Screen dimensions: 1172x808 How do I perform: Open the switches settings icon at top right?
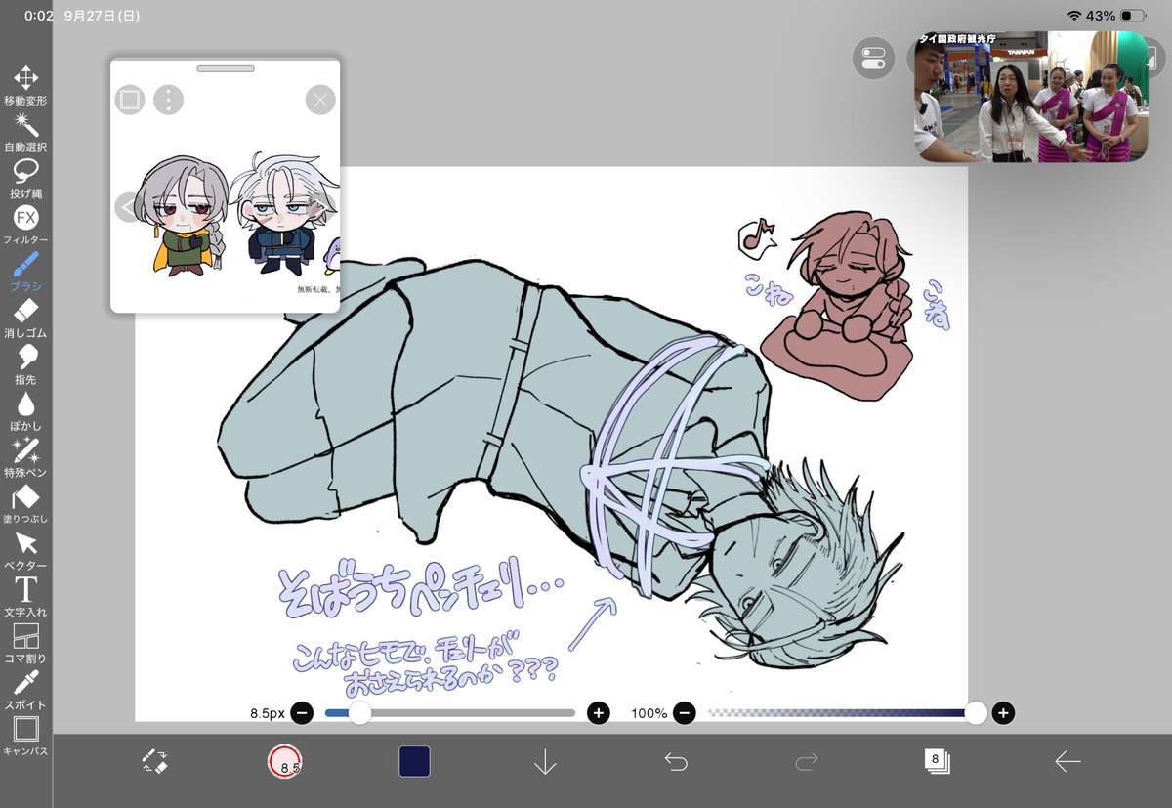(873, 59)
